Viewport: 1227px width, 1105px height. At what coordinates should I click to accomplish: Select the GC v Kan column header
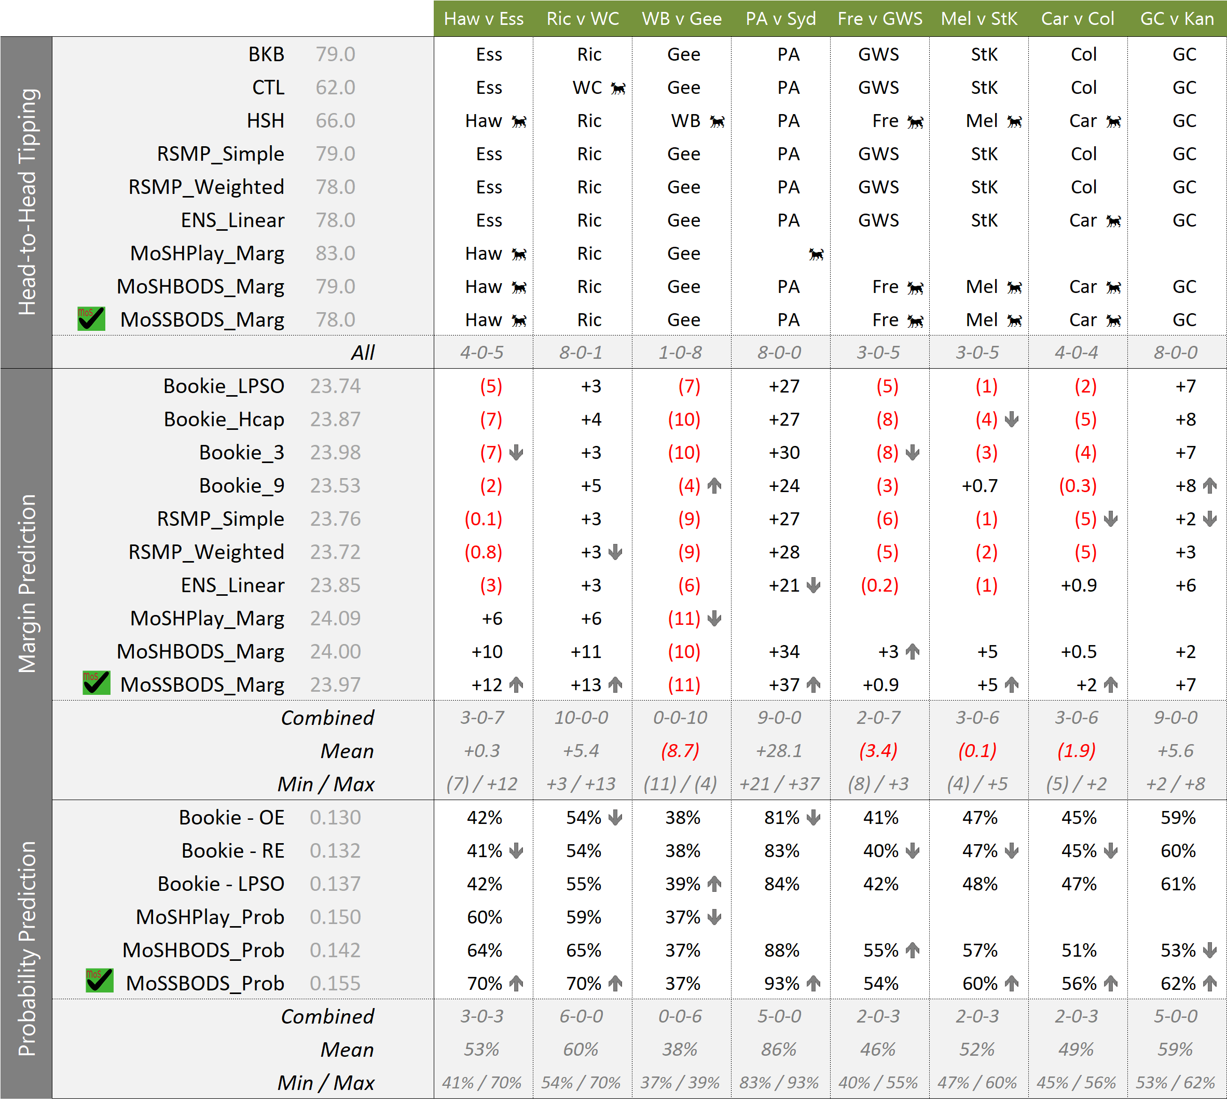(1177, 19)
